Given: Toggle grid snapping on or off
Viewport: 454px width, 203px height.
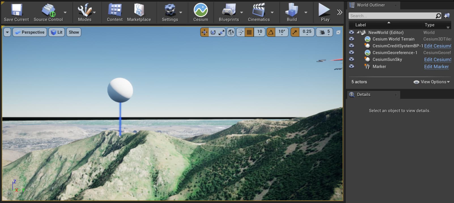Looking at the screenshot, I should (x=249, y=32).
